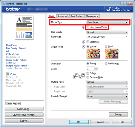Expand the Print Quality dropdown
Image resolution: width=135 pixels, height=127 pixels.
[107, 32]
